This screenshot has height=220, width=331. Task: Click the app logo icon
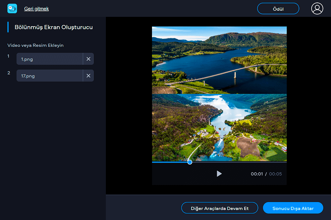[x=12, y=9]
